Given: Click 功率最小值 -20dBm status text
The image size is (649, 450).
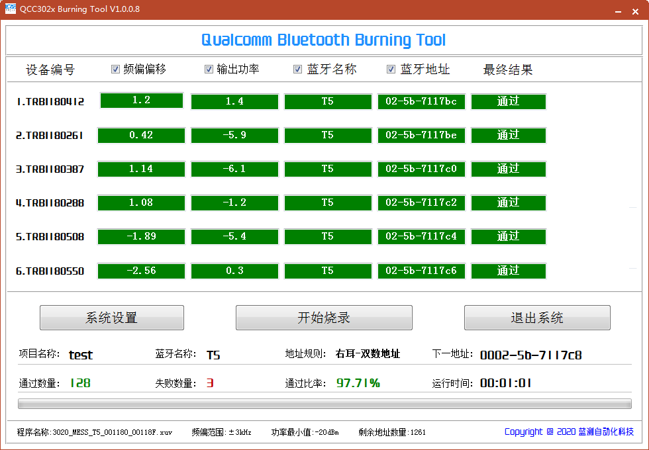Looking at the screenshot, I should 305,433.
